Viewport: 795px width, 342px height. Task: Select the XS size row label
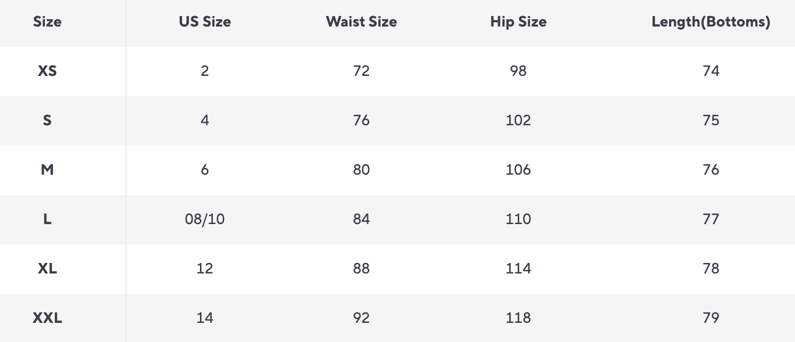pyautogui.click(x=48, y=71)
